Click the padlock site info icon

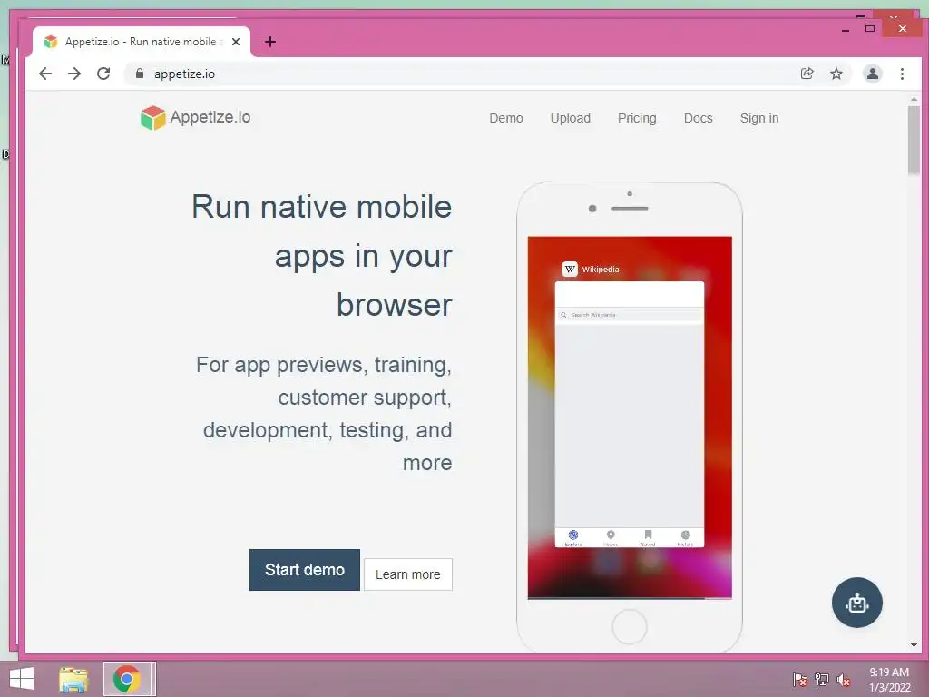[x=140, y=74]
